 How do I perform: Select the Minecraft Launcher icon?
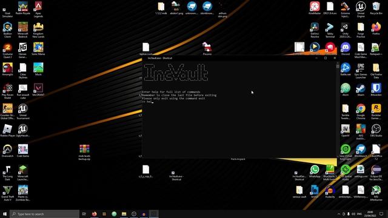(x=23, y=173)
